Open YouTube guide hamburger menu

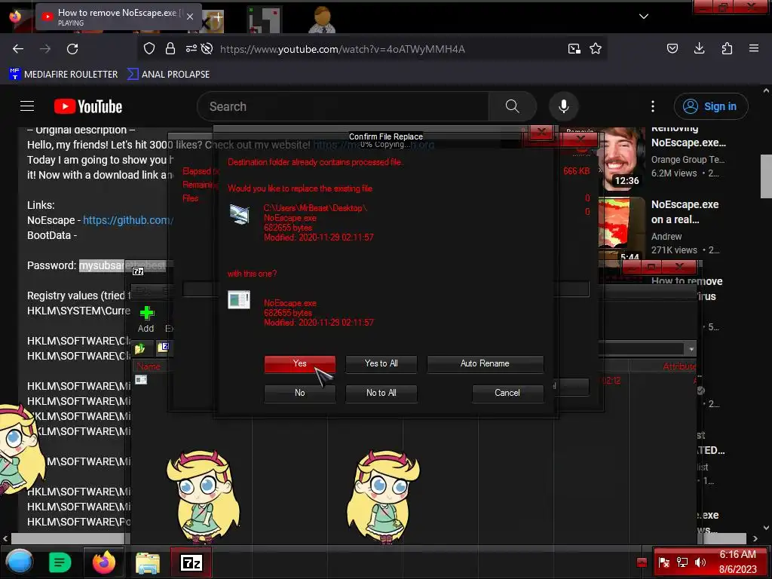tap(27, 106)
